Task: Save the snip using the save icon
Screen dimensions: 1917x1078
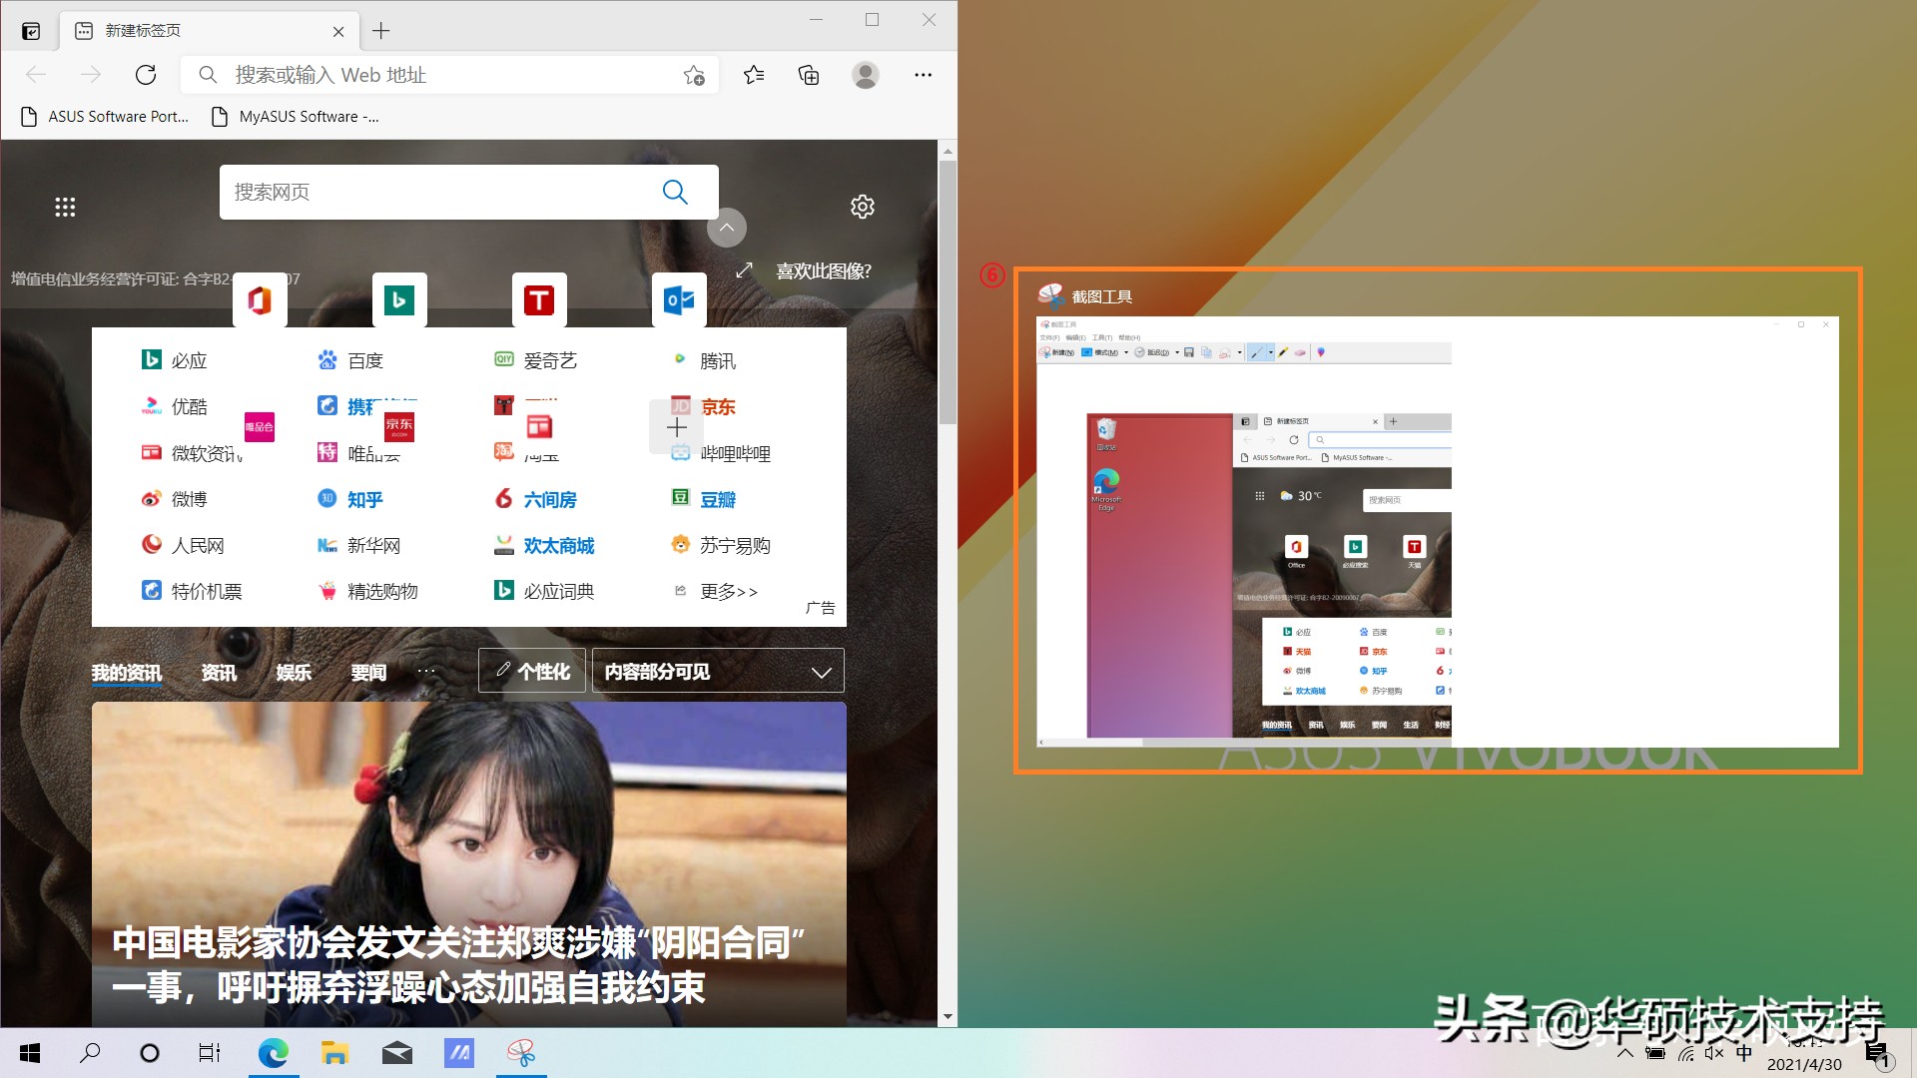Action: 1189,351
